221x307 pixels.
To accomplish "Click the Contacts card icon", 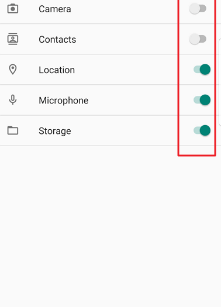I will (x=13, y=39).
